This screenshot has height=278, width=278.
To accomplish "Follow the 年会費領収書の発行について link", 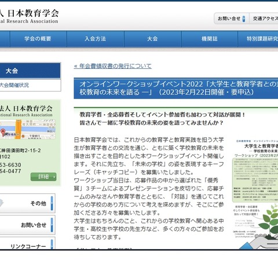I will click(113, 66).
